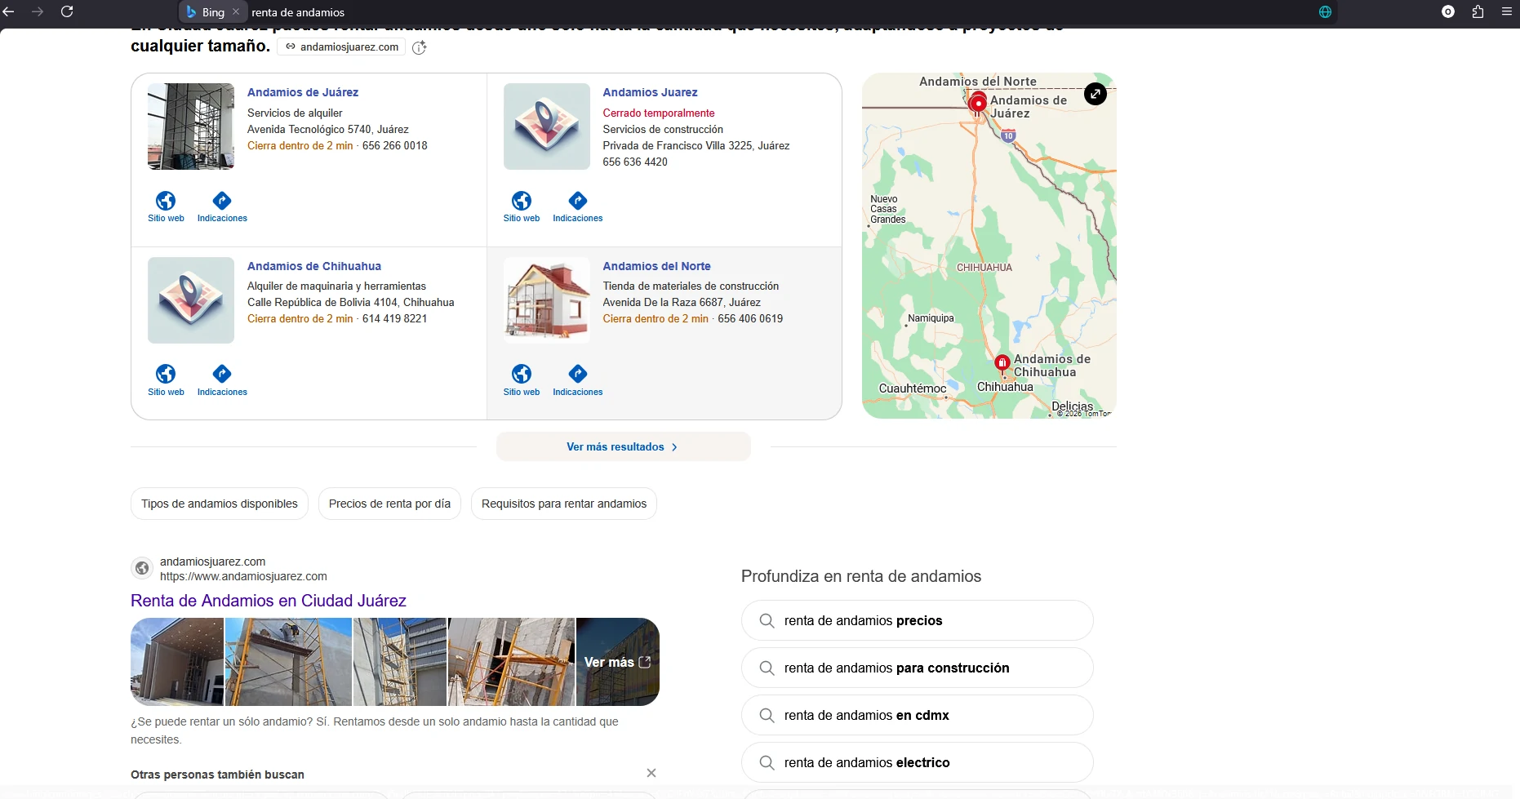The width and height of the screenshot is (1520, 799).
Task: Select 'Tipos de andamios disponibles' chip
Action: coord(220,504)
